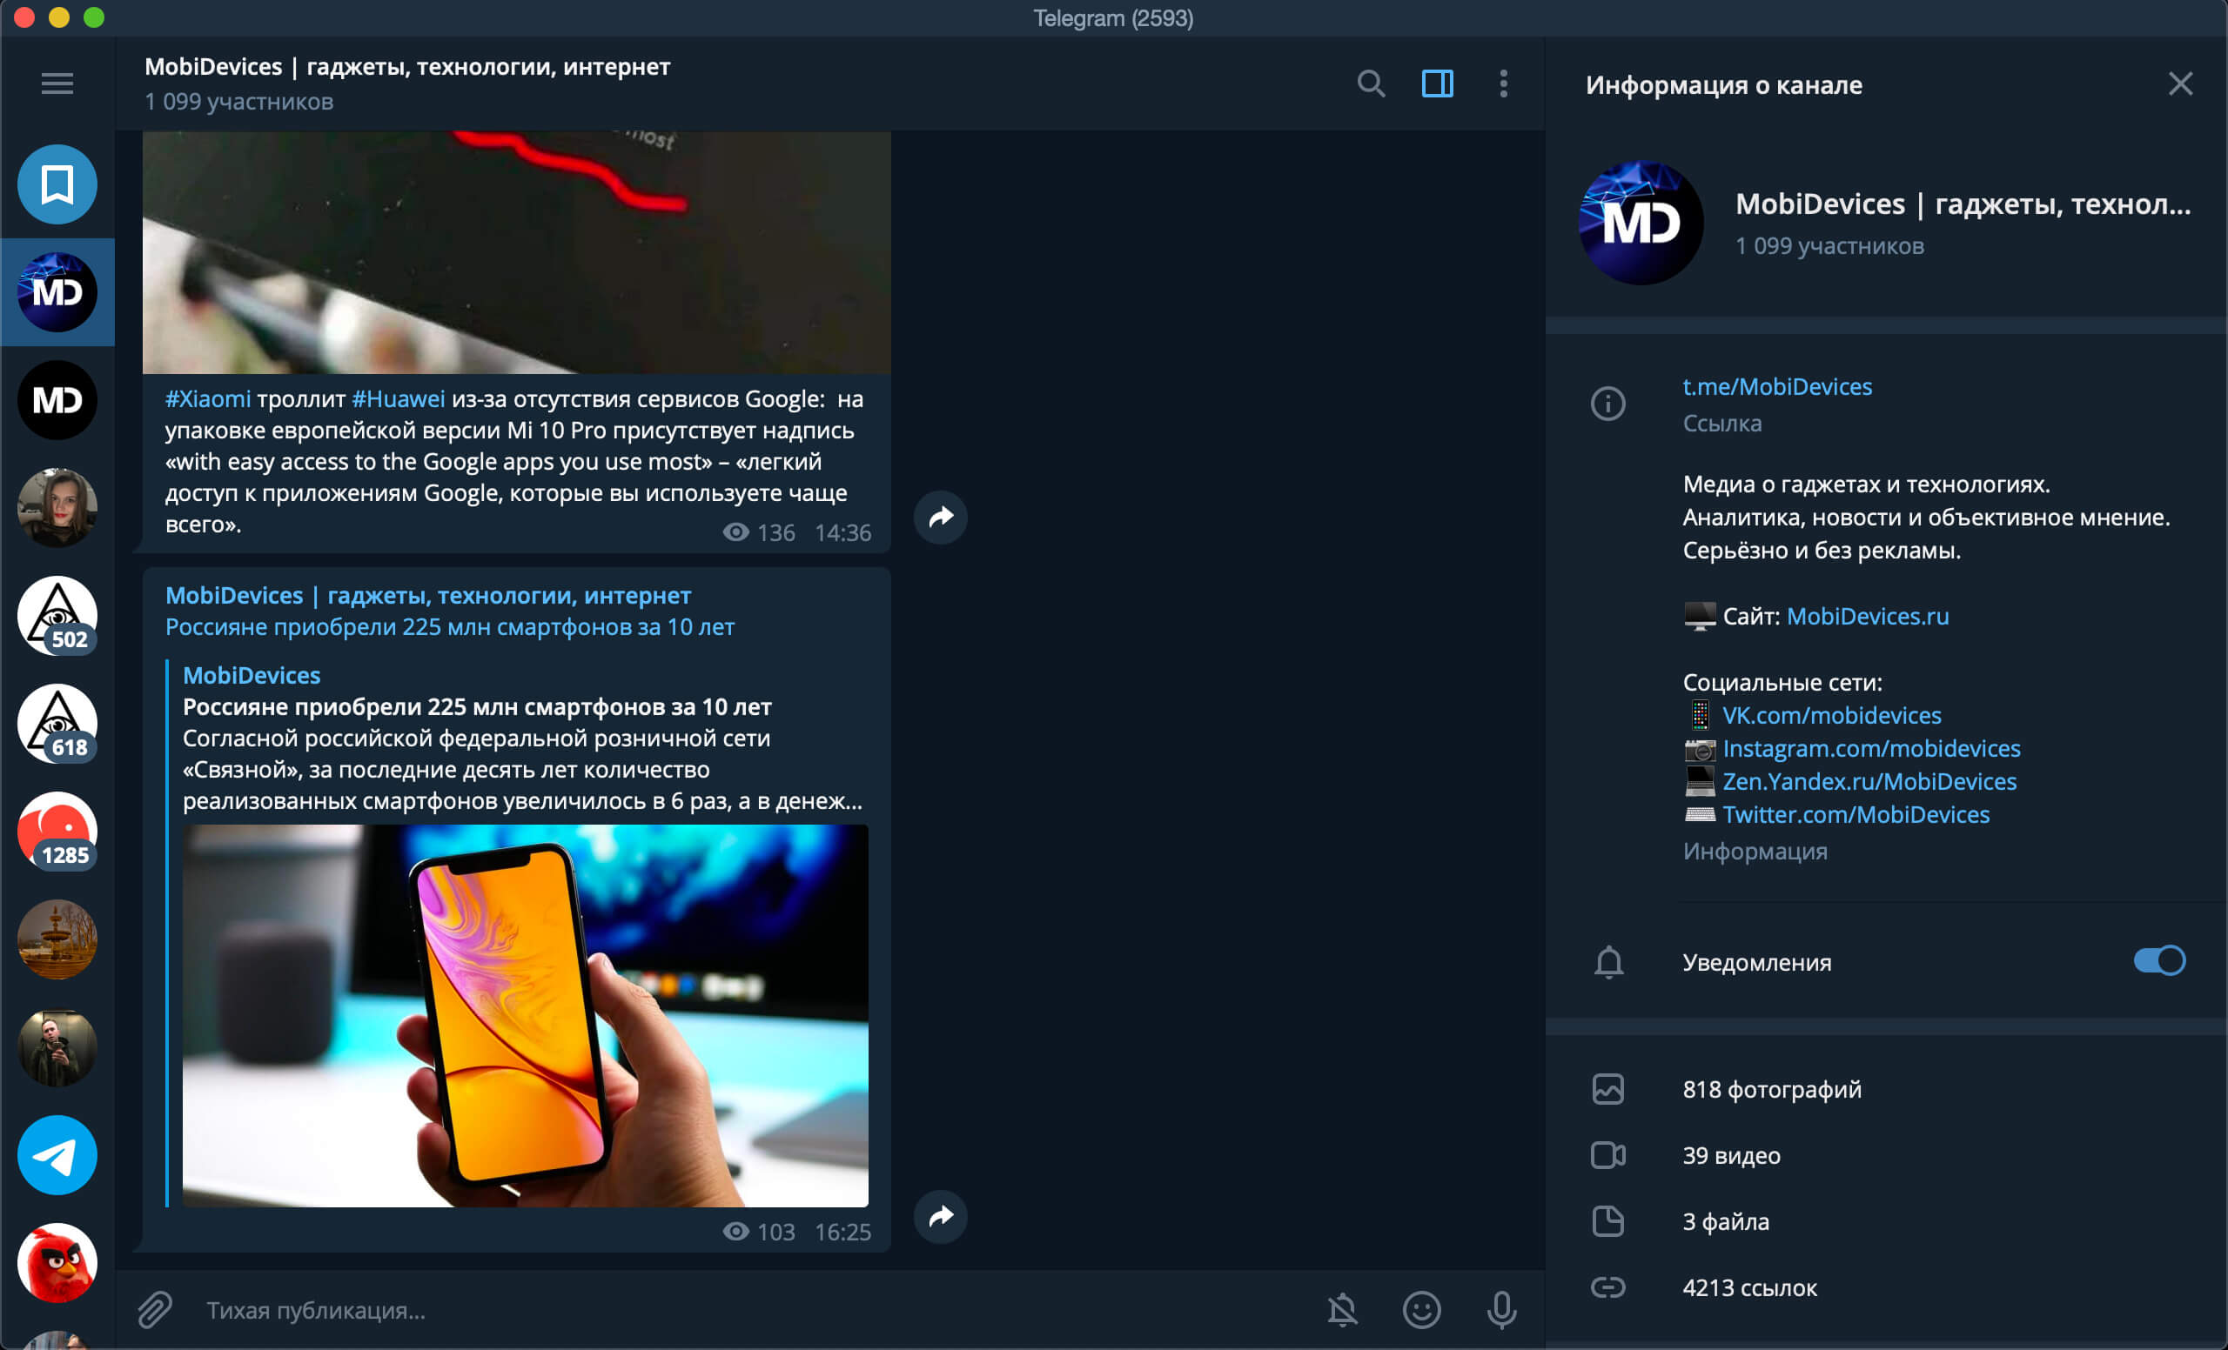Image resolution: width=2228 pixels, height=1350 pixels.
Task: Open the Zen.Yandex.ru/MobiDevices link
Action: pyautogui.click(x=1869, y=782)
